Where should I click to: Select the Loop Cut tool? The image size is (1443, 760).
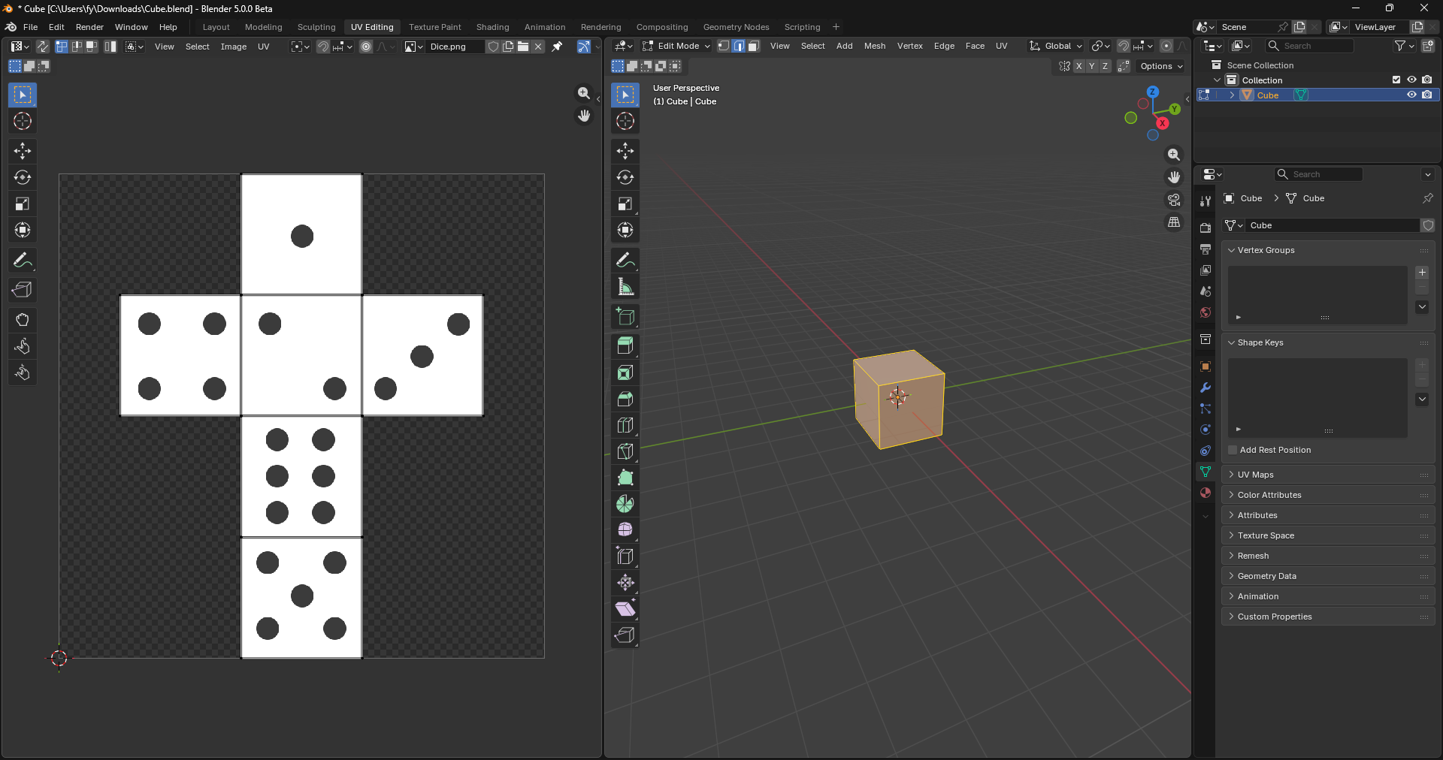point(625,425)
